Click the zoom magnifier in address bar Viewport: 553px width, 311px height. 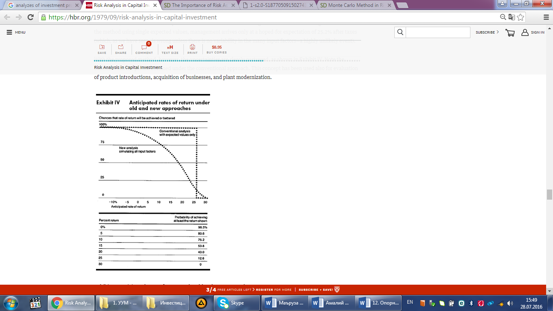click(503, 17)
